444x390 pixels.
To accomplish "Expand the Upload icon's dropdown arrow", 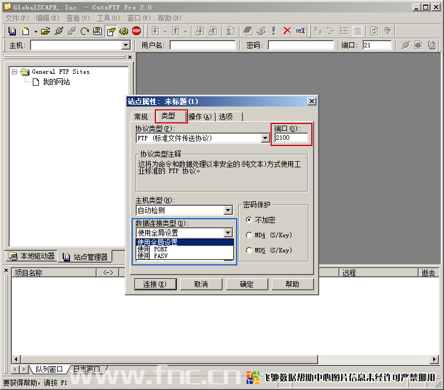I will point(186,32).
